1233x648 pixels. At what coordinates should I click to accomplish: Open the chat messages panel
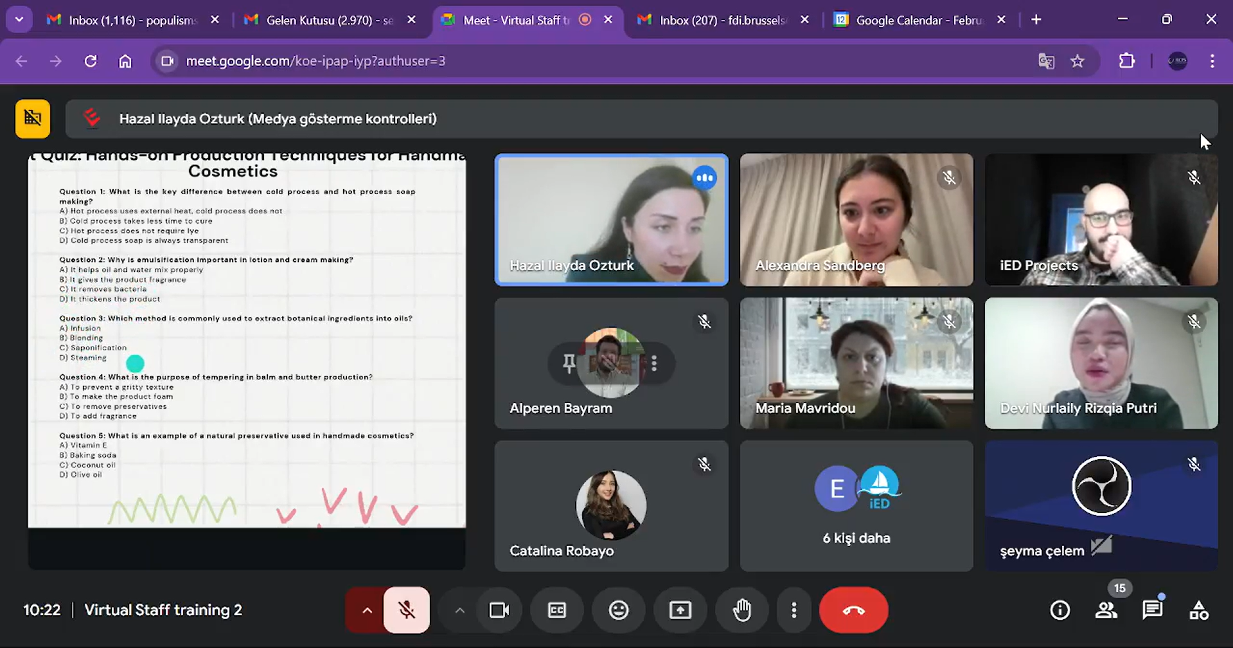click(1152, 610)
